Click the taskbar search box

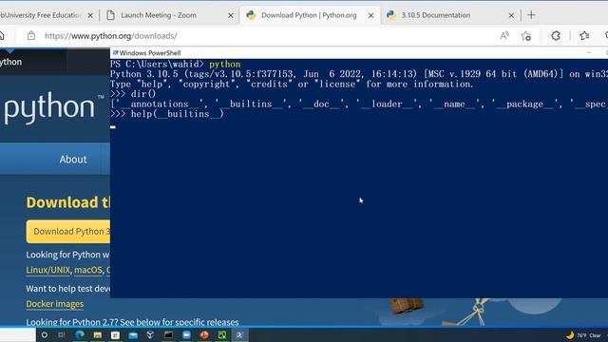pos(17,335)
